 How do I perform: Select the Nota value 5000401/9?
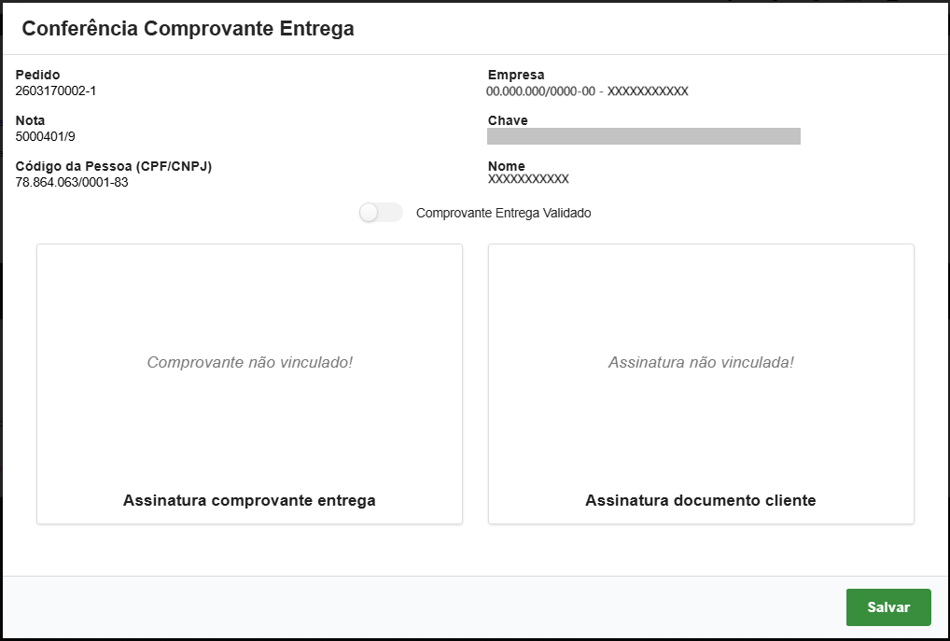coord(43,136)
